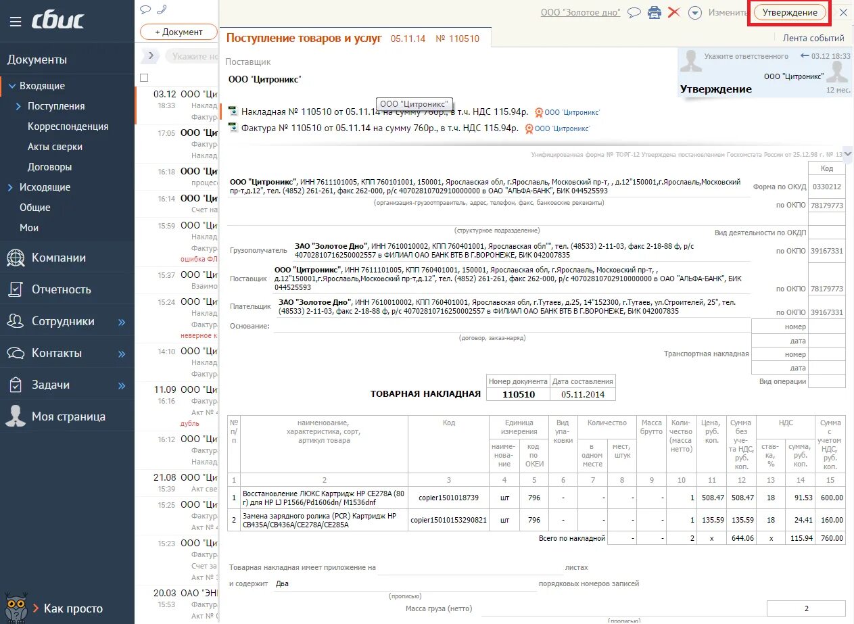854x624 pixels.
Task: Click the Компании globe icon
Action: [16, 258]
